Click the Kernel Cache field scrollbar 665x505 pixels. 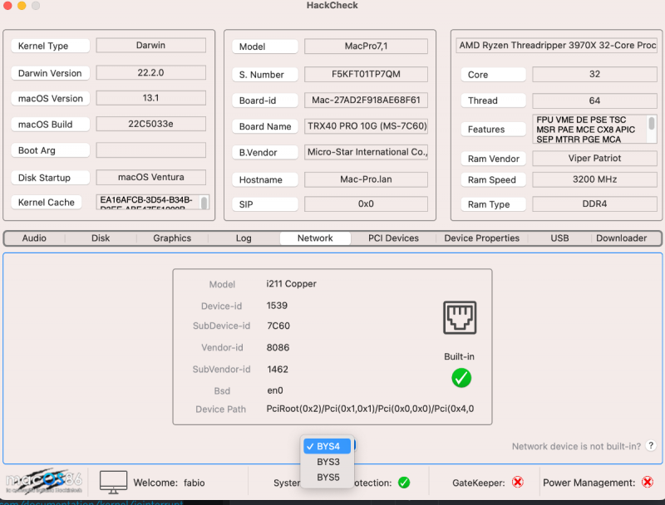(204, 203)
